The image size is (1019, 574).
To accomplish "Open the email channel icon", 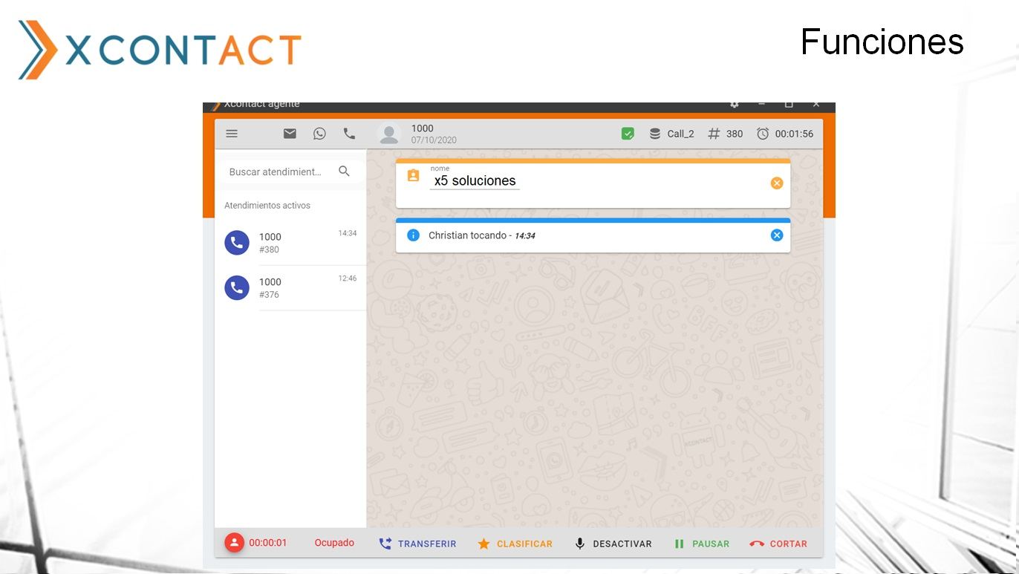I will pyautogui.click(x=290, y=134).
